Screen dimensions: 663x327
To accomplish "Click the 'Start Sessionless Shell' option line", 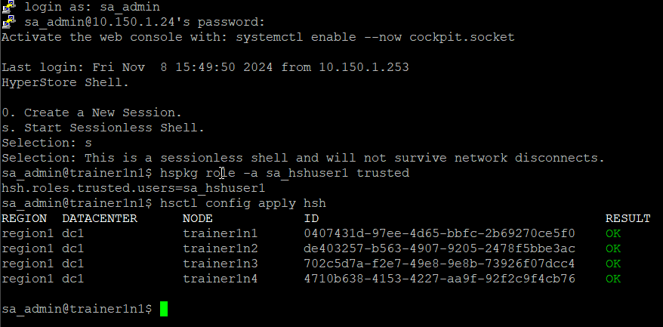I will [x=103, y=128].
